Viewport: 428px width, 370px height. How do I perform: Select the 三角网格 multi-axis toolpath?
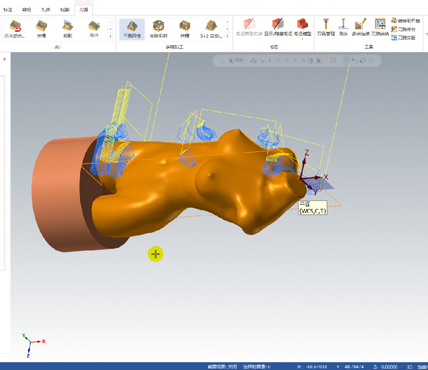pyautogui.click(x=132, y=29)
